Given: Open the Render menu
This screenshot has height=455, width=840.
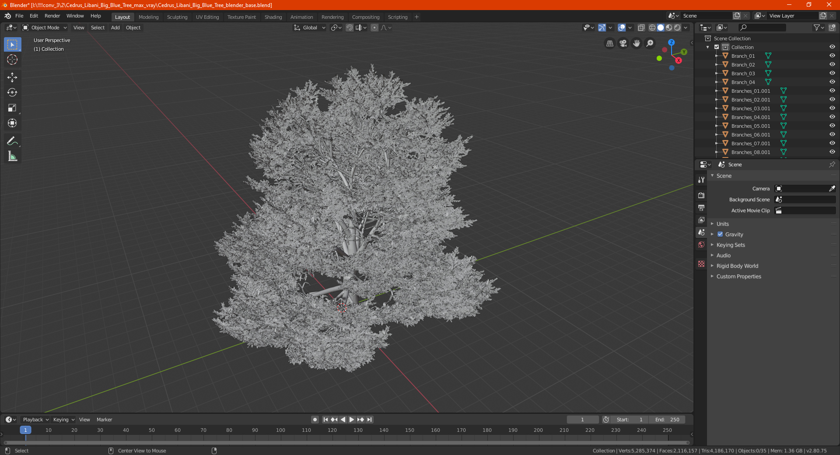Looking at the screenshot, I should coord(52,16).
